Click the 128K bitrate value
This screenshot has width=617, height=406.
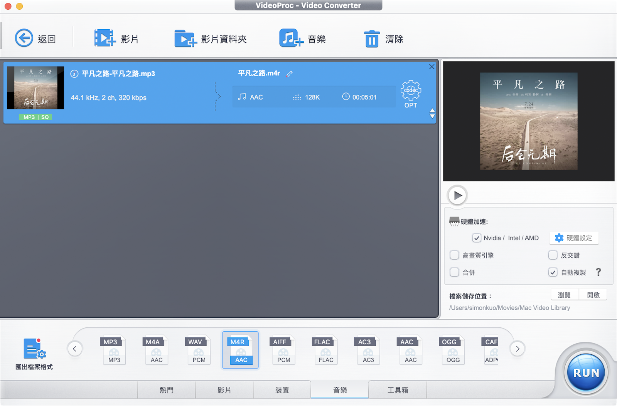[x=312, y=97]
